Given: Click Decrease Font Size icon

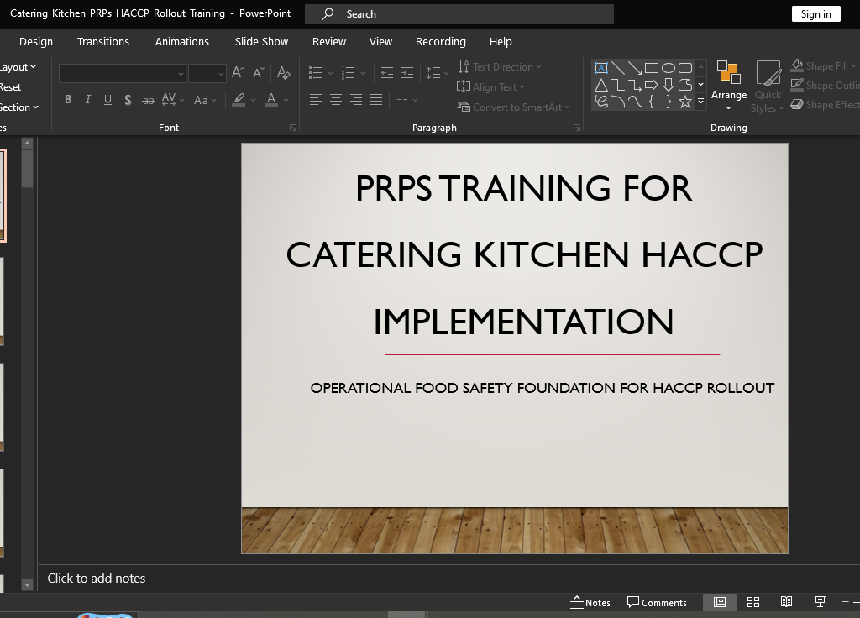Looking at the screenshot, I should coord(259,72).
